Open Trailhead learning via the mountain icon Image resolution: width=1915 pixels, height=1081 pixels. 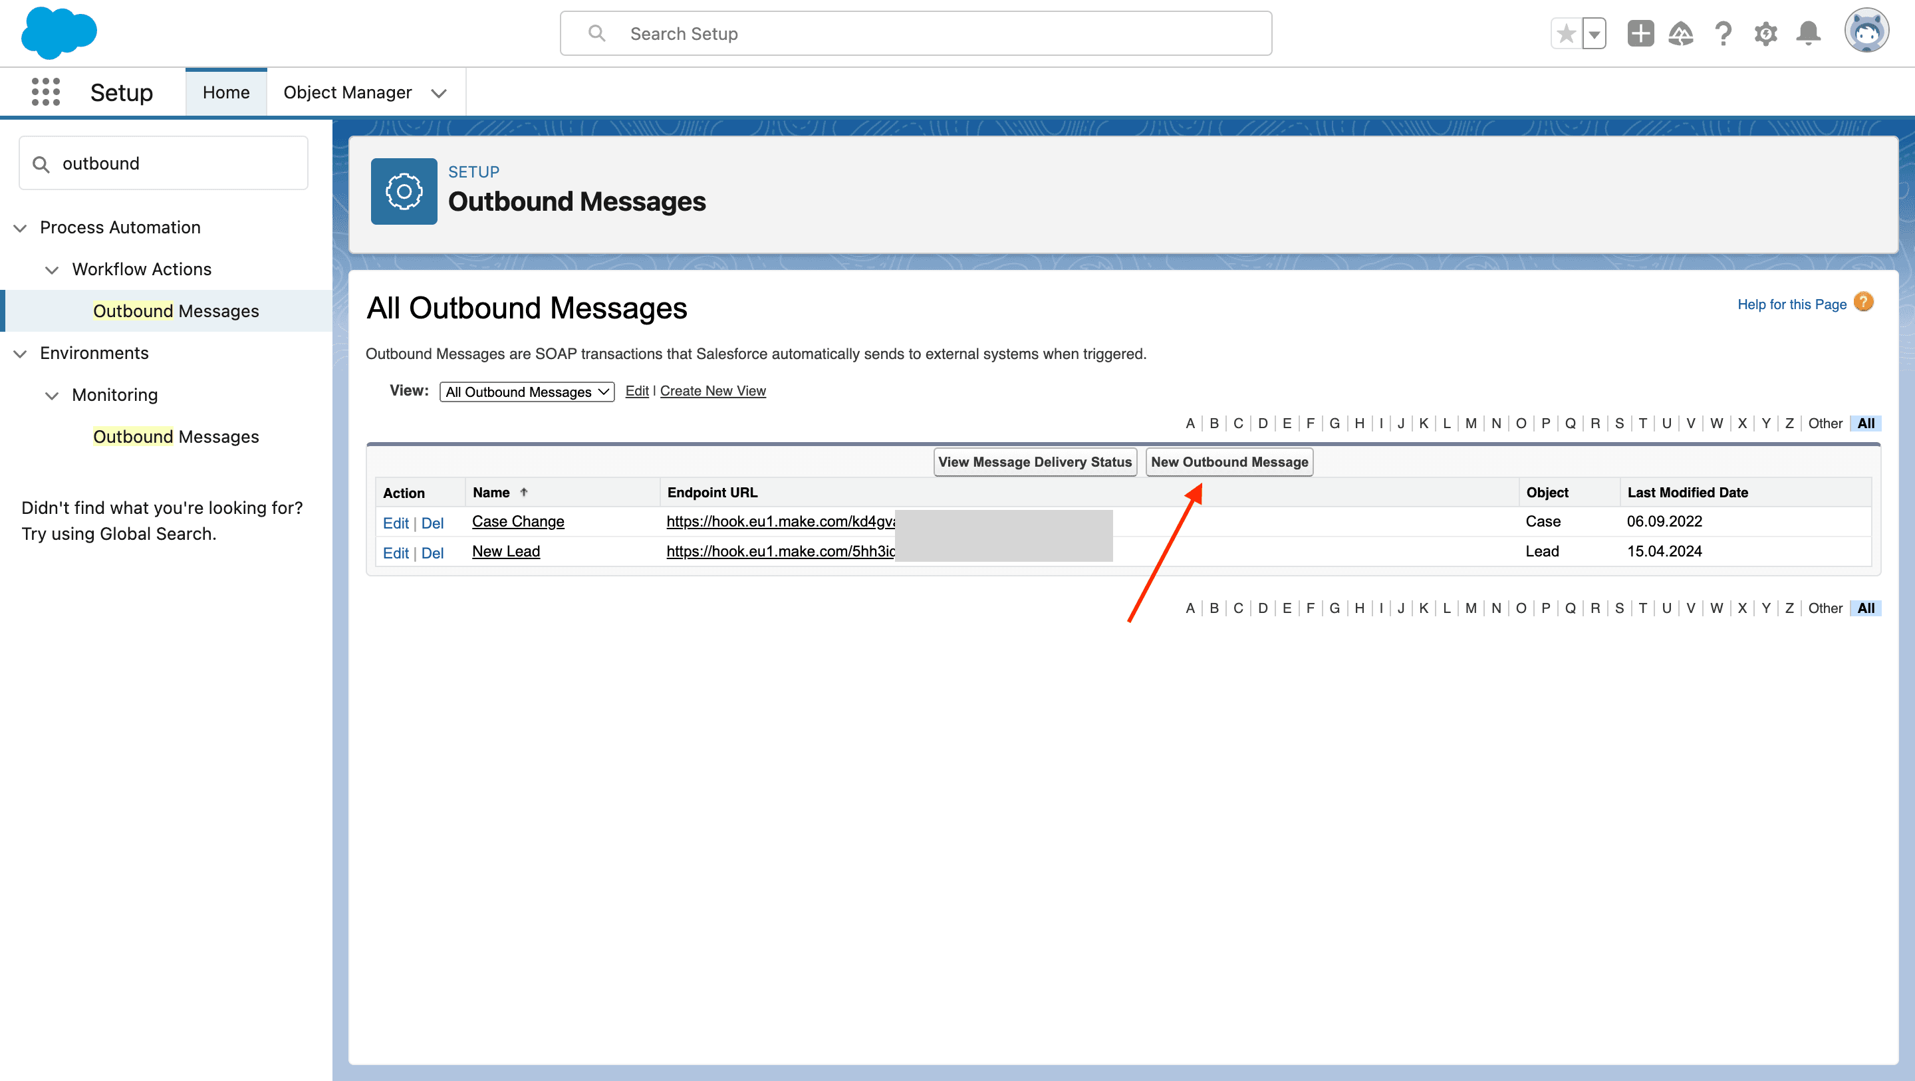(x=1682, y=33)
